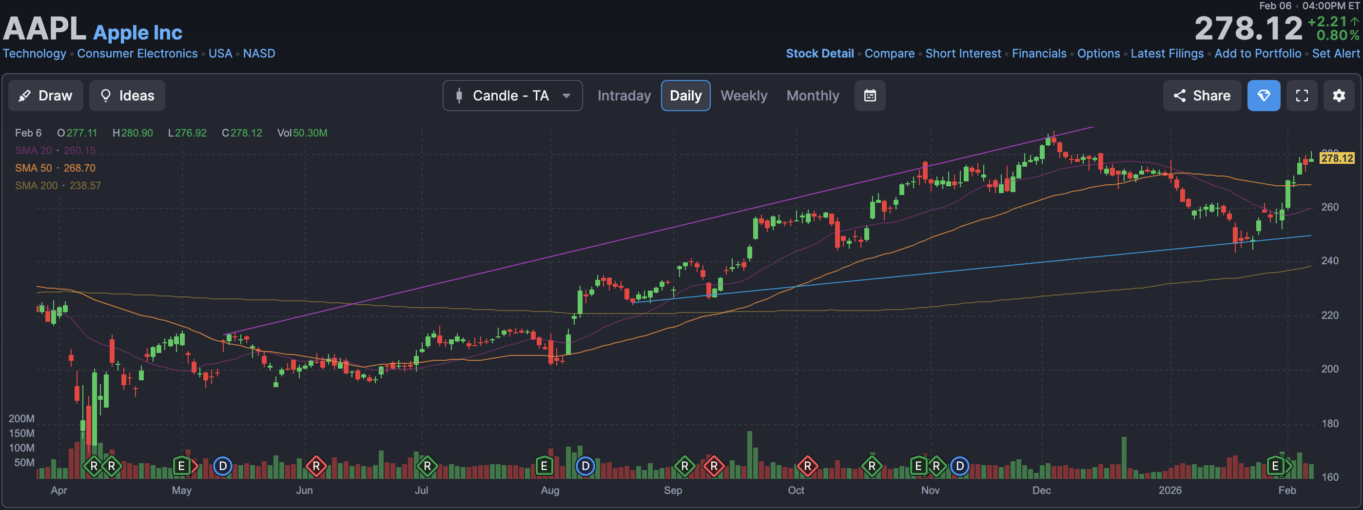The height and width of the screenshot is (510, 1363).
Task: Open the Latest Filings link
Action: pos(1167,54)
